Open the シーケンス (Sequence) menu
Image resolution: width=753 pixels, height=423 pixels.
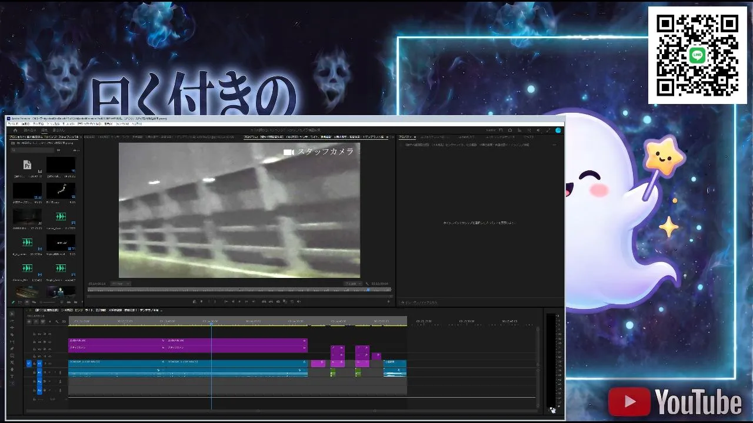[x=54, y=124]
